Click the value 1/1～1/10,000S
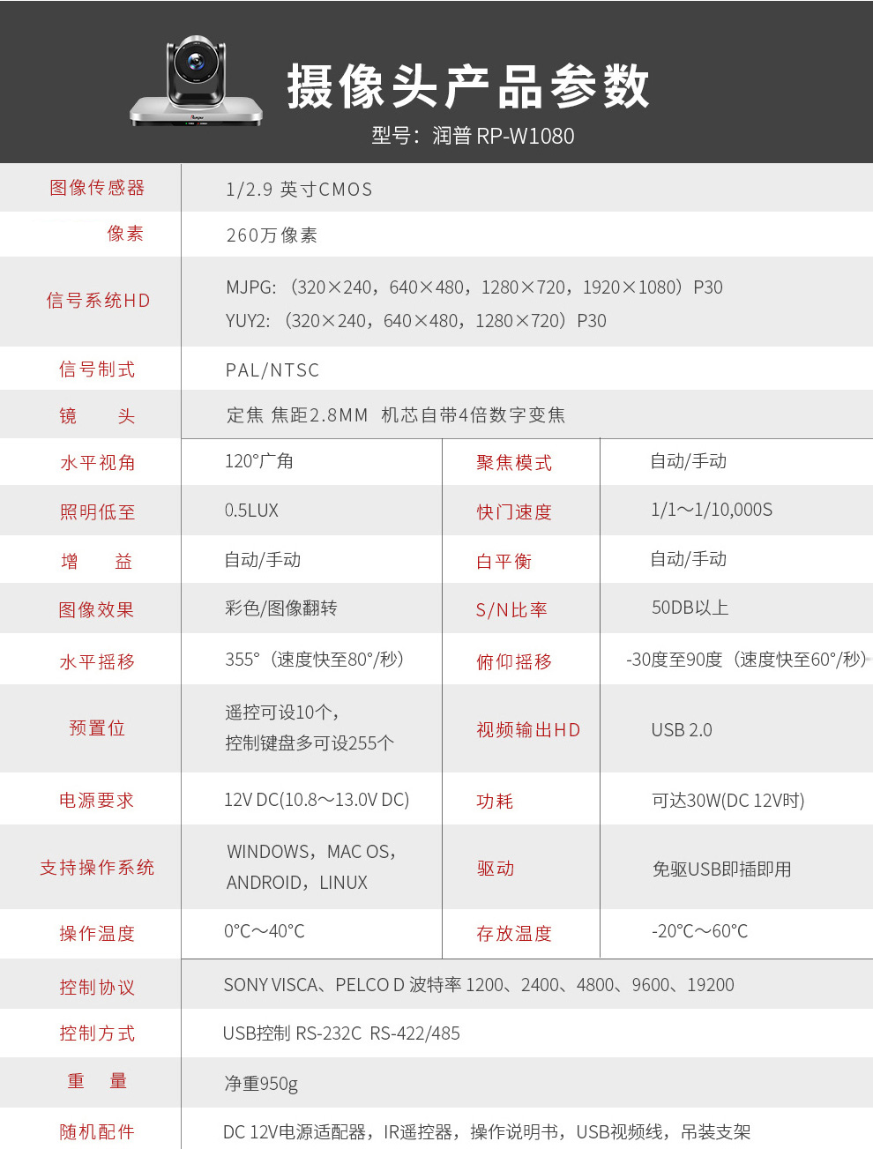Screen dimensions: 873x1149 pos(712,510)
